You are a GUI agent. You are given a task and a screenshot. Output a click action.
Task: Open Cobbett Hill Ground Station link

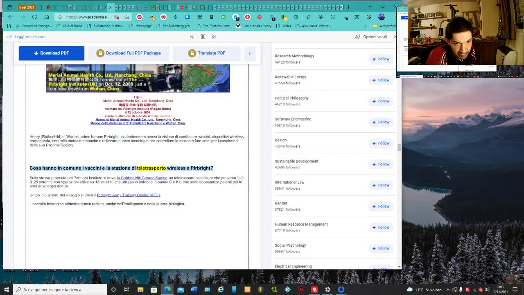(x=142, y=178)
